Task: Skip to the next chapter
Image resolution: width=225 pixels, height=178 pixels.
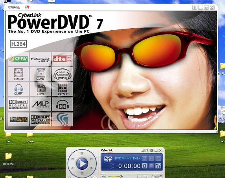Action: 91,159
